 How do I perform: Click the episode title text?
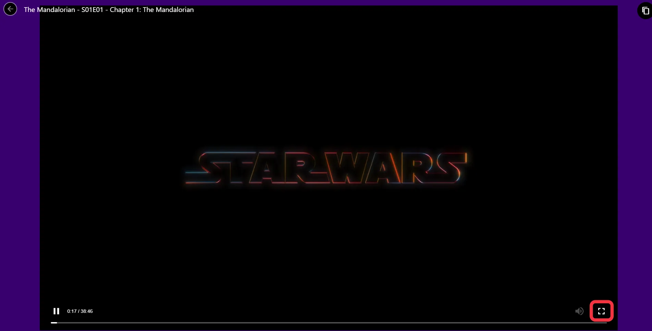pyautogui.click(x=109, y=10)
